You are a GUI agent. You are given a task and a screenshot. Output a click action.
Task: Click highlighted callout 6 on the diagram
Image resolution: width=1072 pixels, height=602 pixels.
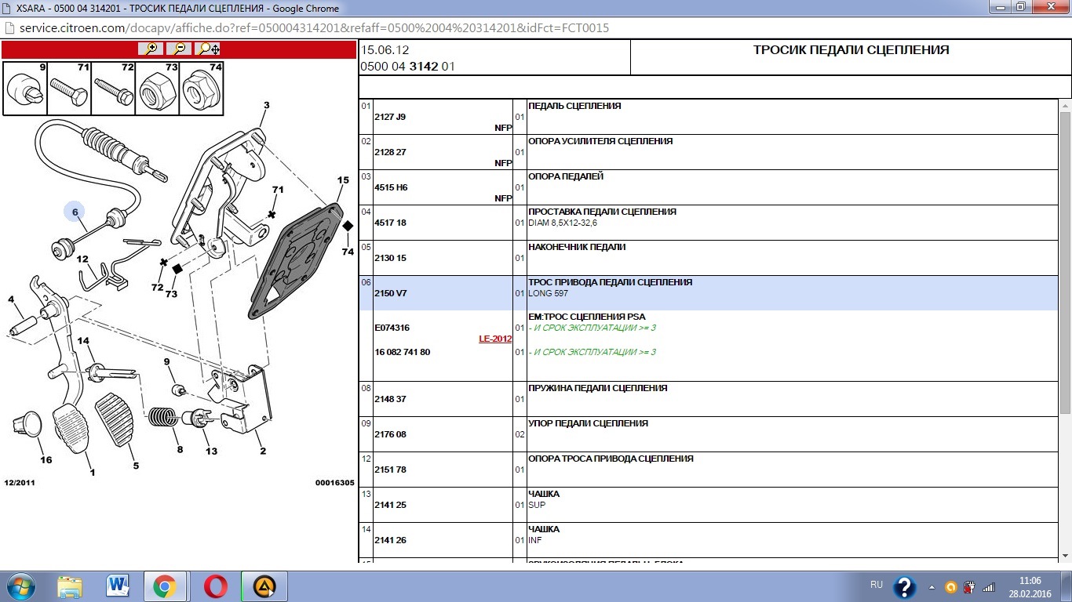[x=75, y=212]
